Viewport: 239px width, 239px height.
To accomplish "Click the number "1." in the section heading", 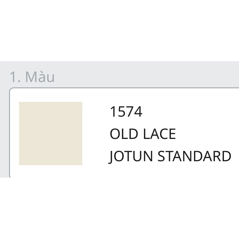I will (x=15, y=77).
